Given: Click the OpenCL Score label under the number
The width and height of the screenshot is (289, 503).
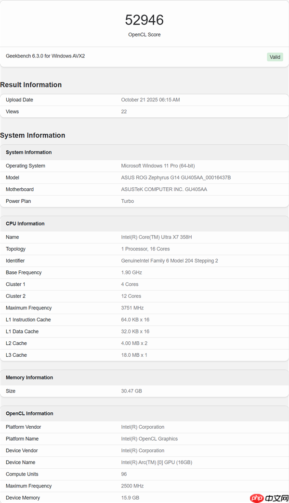Looking at the screenshot, I should point(144,35).
